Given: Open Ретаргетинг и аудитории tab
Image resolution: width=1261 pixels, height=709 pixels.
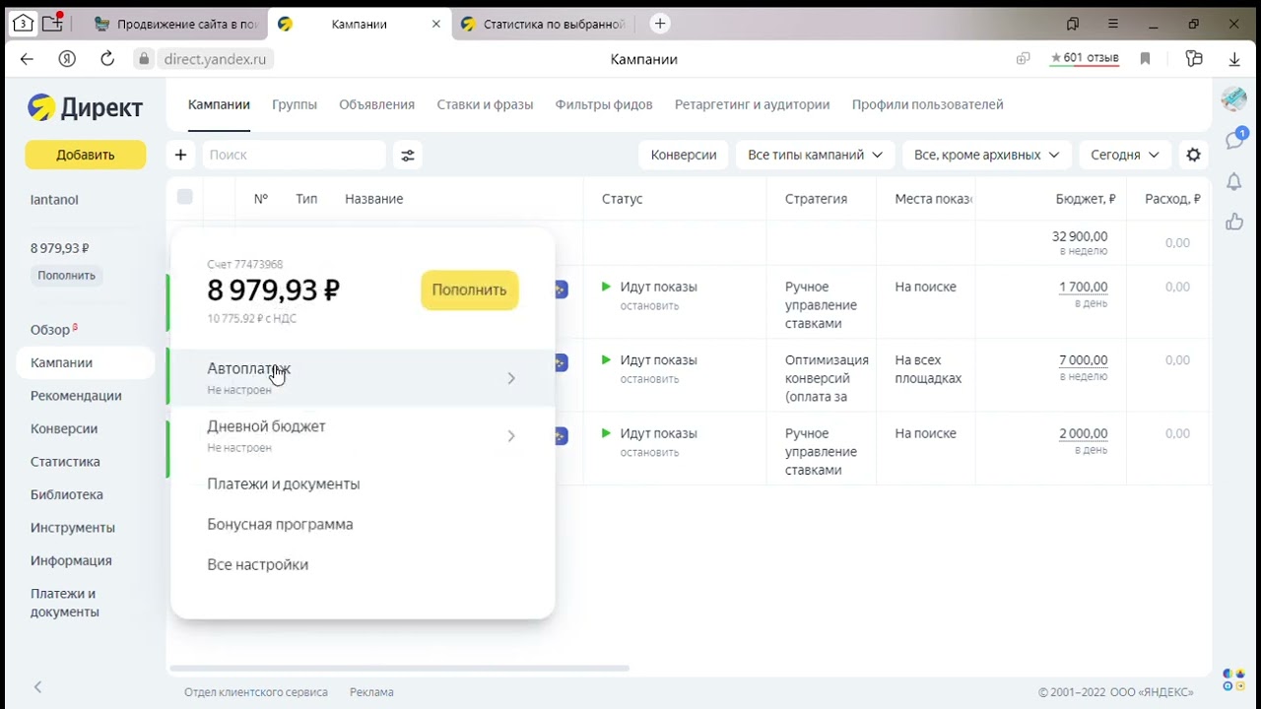Looking at the screenshot, I should 752,104.
